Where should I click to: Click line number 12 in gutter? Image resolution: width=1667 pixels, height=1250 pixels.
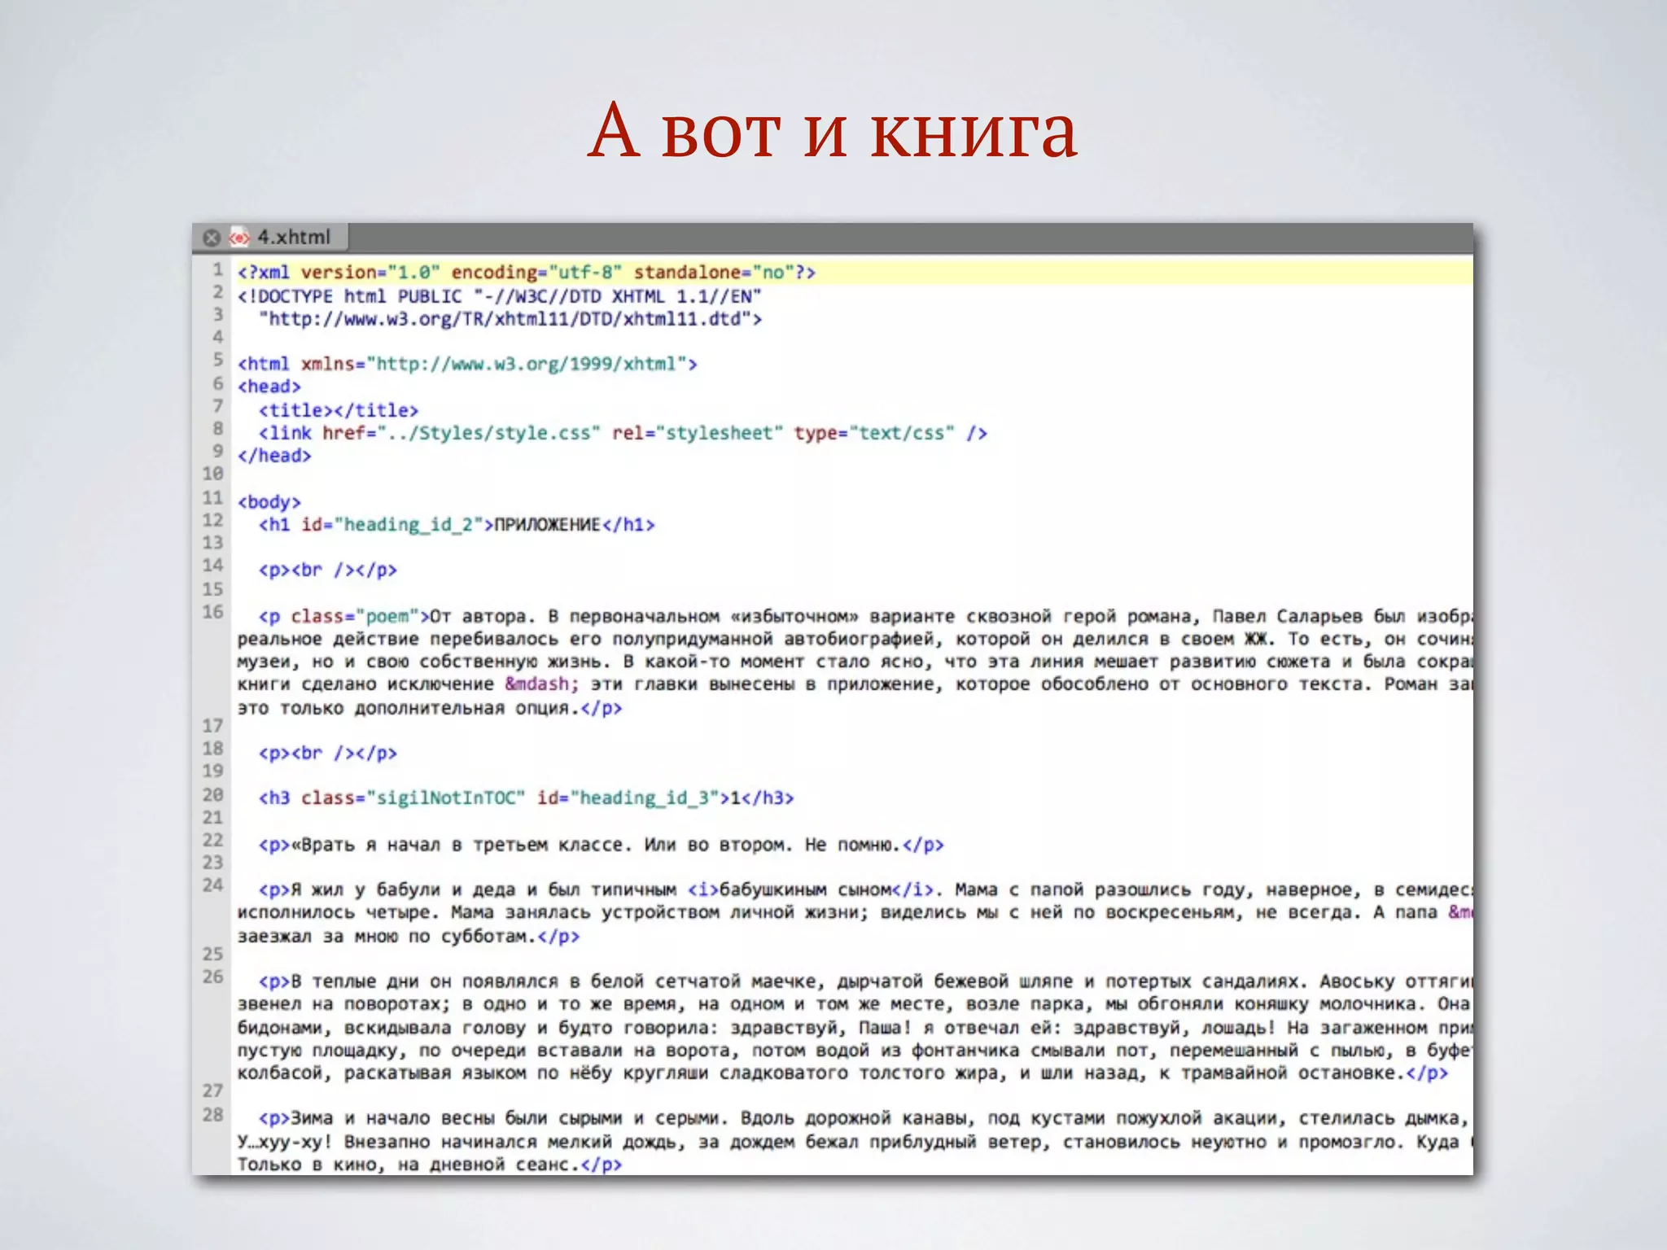(x=212, y=521)
